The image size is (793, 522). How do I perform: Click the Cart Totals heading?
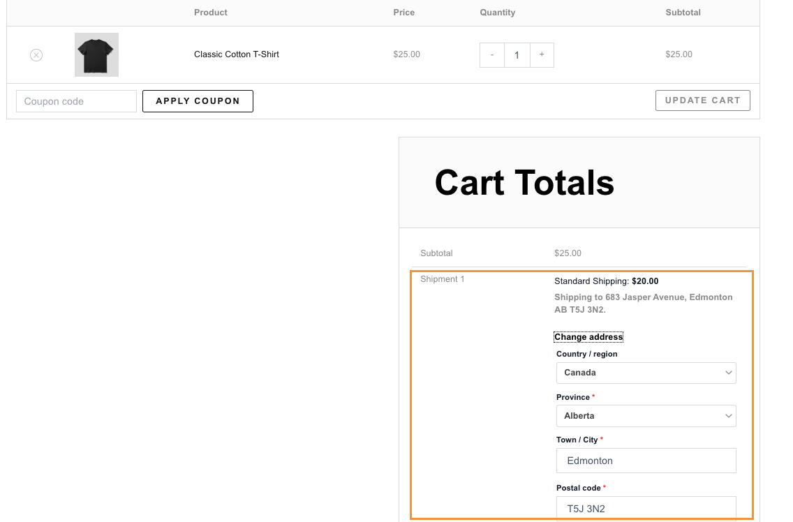tap(524, 183)
